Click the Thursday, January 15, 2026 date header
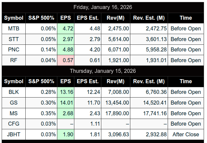Image resolution: width=207 pixels, height=143 pixels. click(x=103, y=71)
